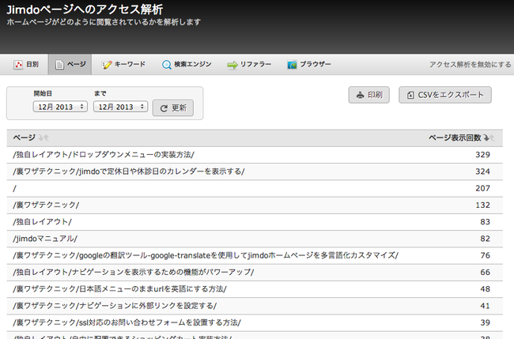The height and width of the screenshot is (339, 514).
Task: Click the view count 41
Action: coord(486,306)
